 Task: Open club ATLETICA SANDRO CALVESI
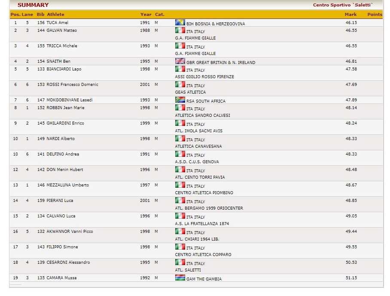(x=202, y=116)
